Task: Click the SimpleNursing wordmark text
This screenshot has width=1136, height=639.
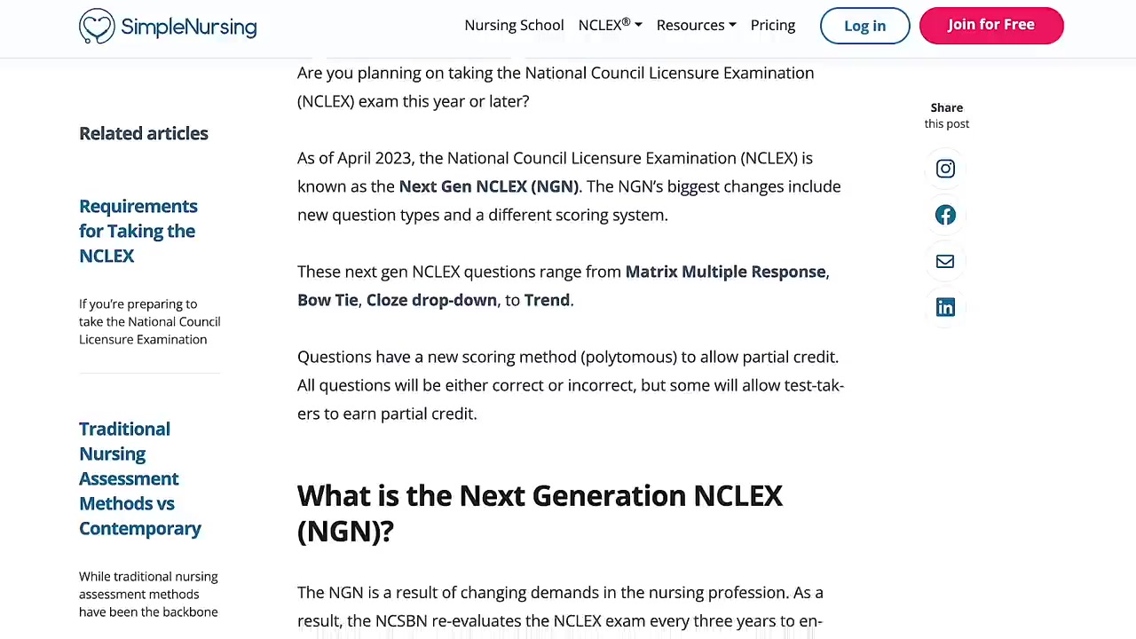Action: [x=189, y=27]
